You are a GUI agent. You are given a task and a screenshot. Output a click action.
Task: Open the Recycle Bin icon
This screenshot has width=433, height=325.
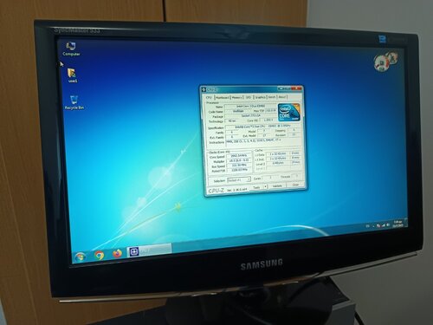pos(74,102)
